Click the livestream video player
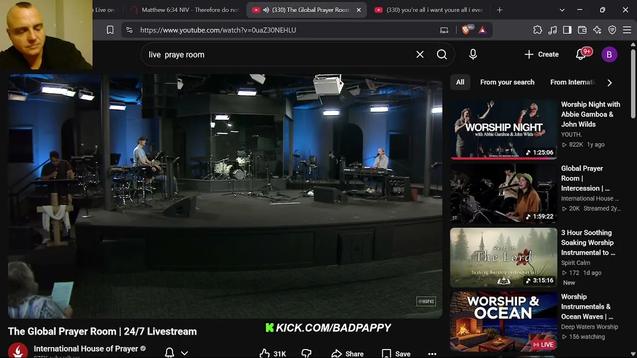The image size is (637, 358). (225, 196)
